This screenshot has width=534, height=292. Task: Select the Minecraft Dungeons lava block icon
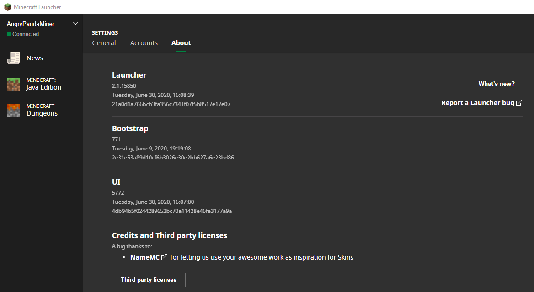click(x=14, y=110)
